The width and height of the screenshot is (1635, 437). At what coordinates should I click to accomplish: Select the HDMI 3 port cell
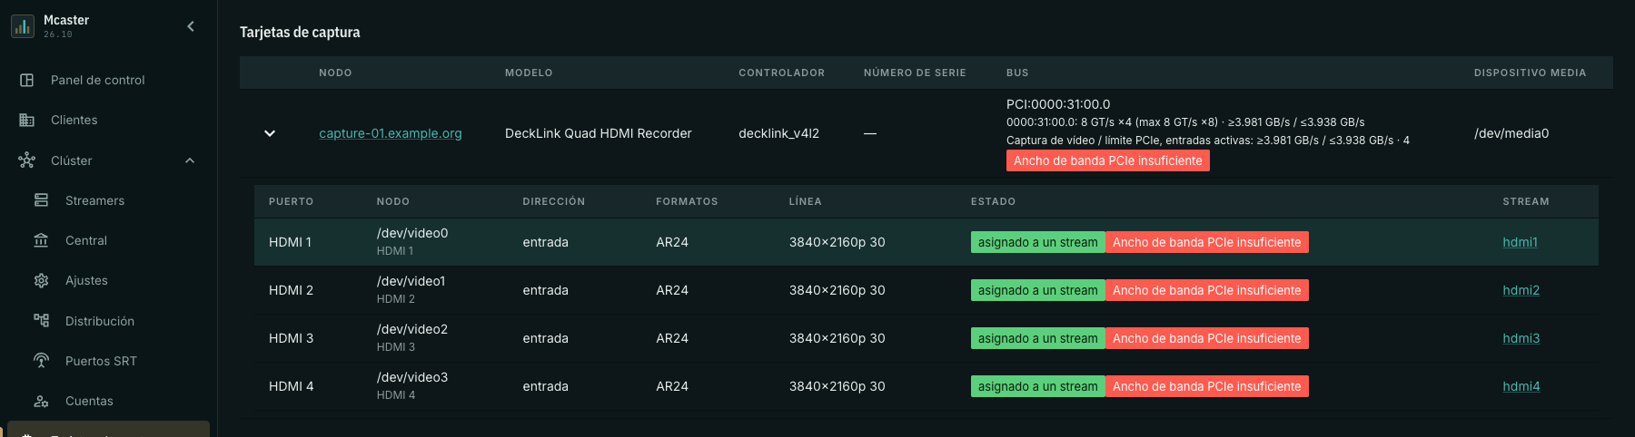(x=291, y=338)
